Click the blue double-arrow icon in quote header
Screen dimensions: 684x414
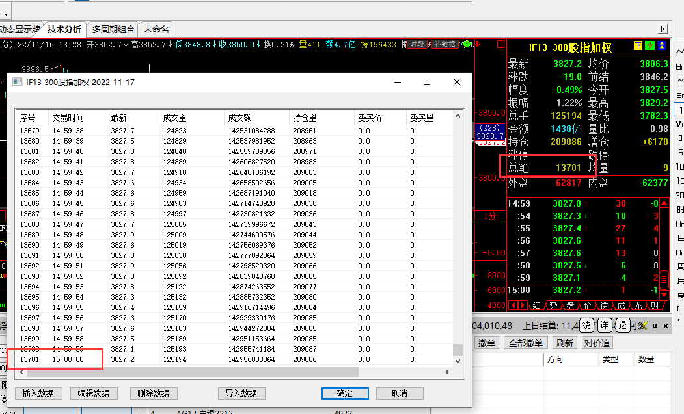(x=662, y=46)
